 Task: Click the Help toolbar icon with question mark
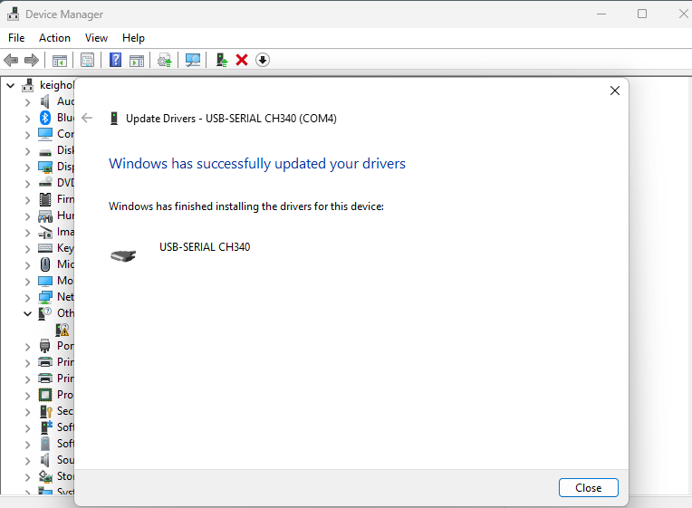[116, 60]
